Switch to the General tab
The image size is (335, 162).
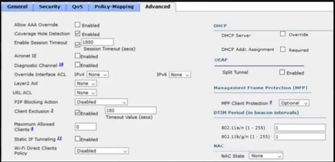point(17,7)
